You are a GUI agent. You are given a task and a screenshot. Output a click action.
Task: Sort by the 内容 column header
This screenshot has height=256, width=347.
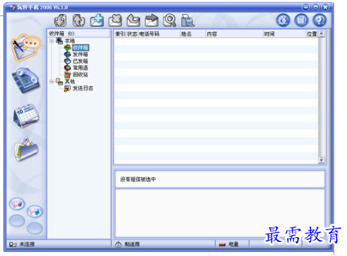pyautogui.click(x=234, y=34)
